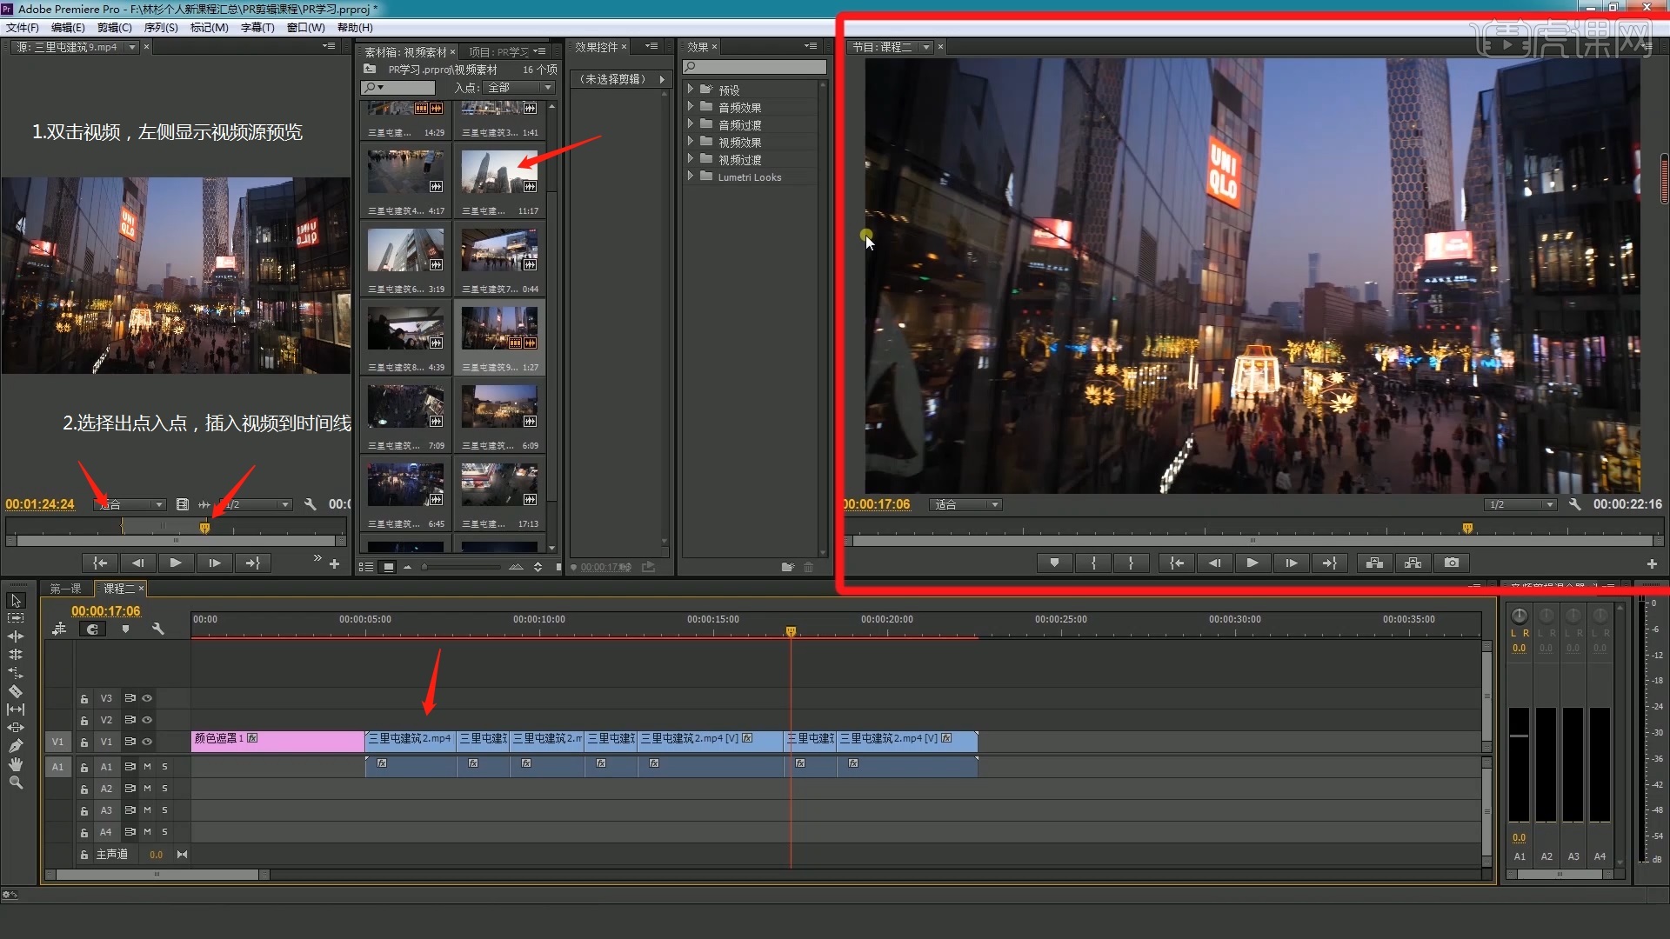Open 入点 全部 dropdown in project bin
The height and width of the screenshot is (939, 1670).
(x=518, y=88)
